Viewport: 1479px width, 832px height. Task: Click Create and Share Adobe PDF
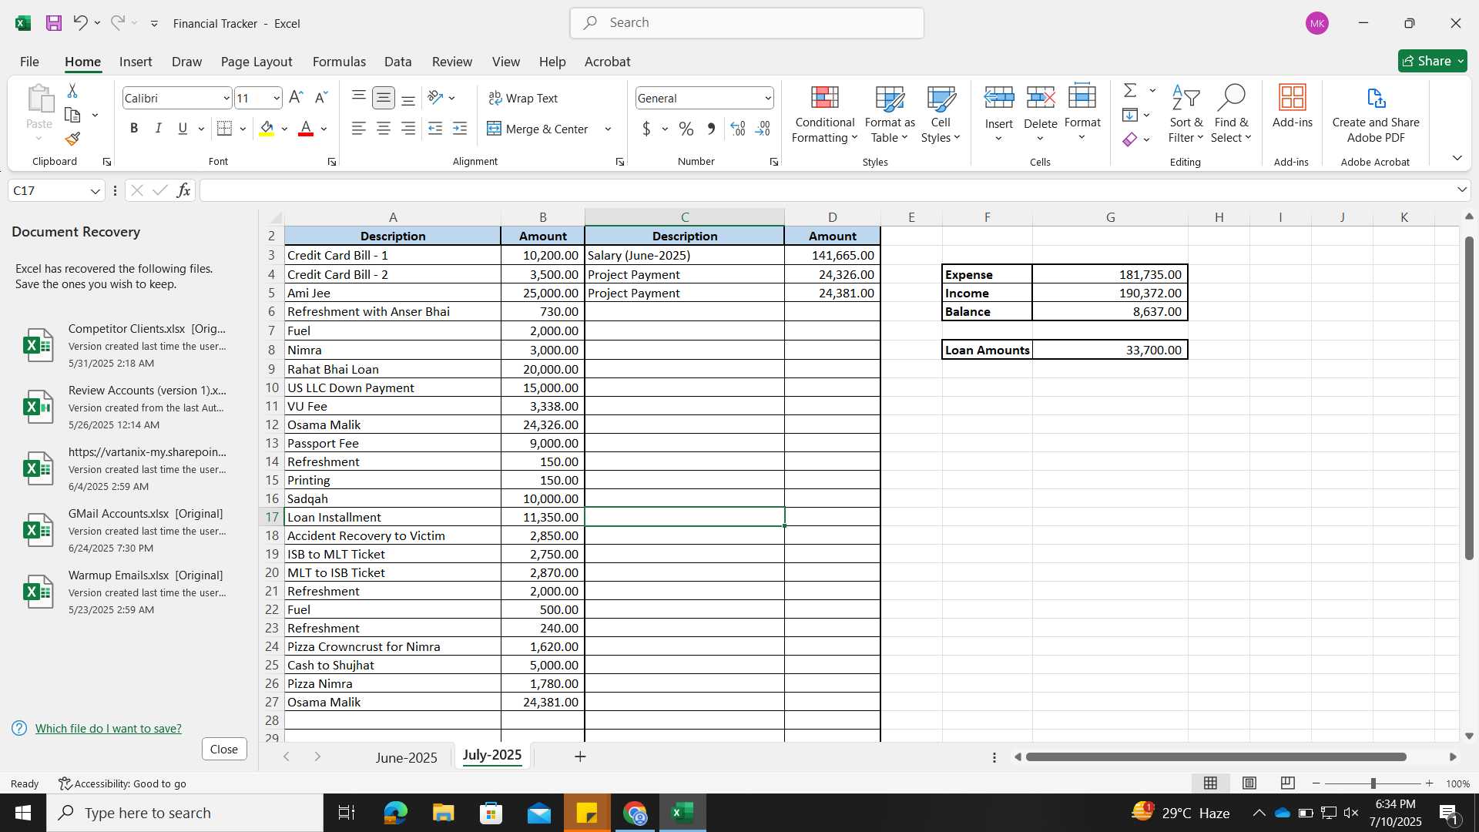[1376, 114]
